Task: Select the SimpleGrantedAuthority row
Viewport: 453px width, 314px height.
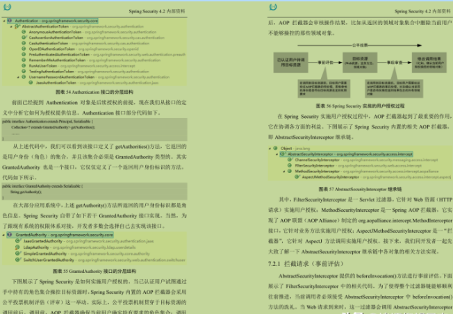Action: (83, 254)
